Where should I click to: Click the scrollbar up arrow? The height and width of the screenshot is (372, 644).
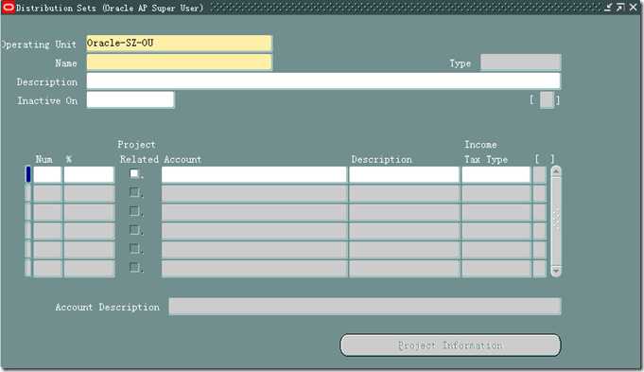(556, 171)
